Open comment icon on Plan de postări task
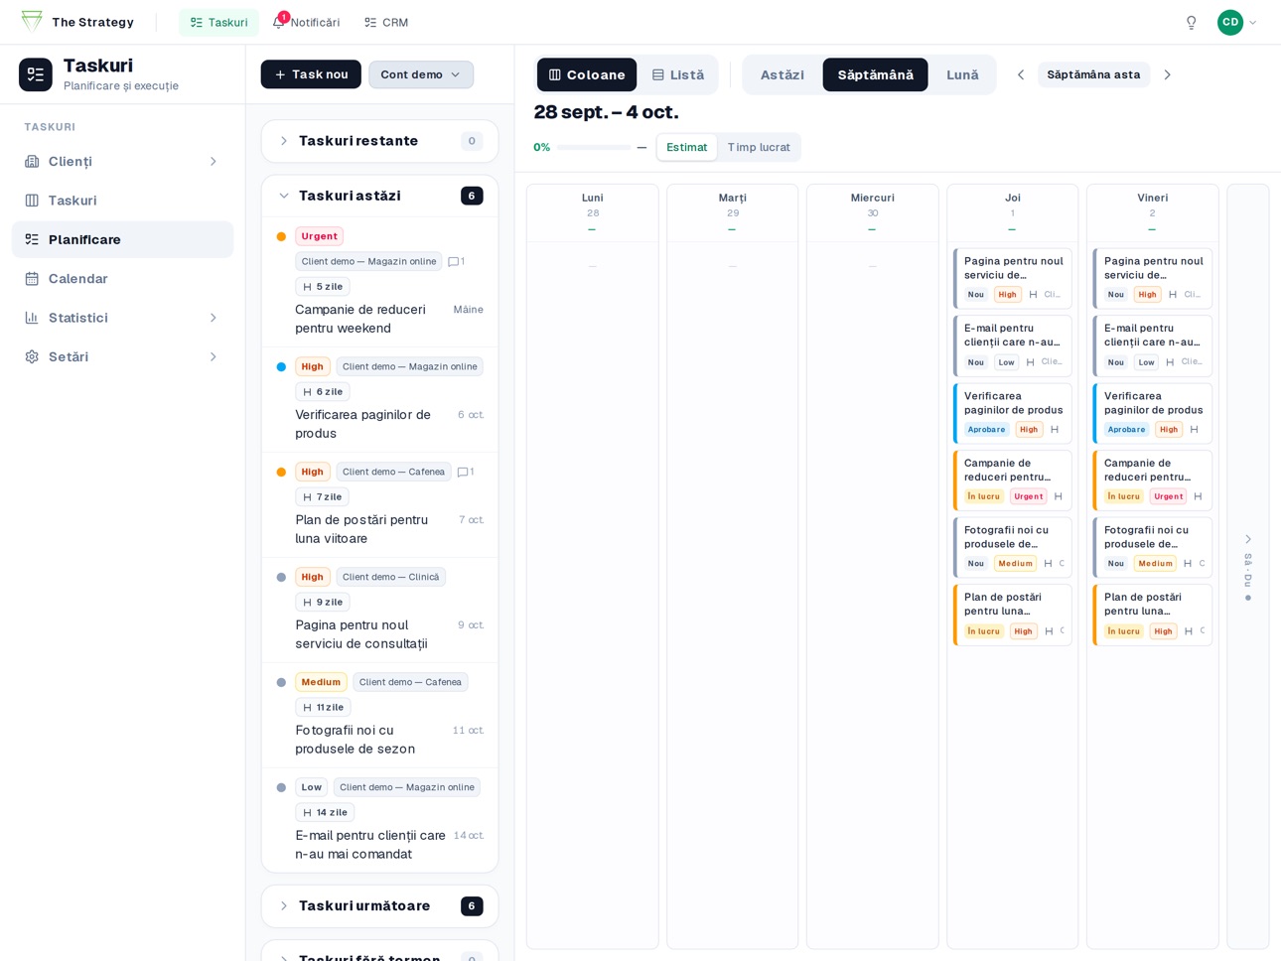The width and height of the screenshot is (1281, 961). 463,473
